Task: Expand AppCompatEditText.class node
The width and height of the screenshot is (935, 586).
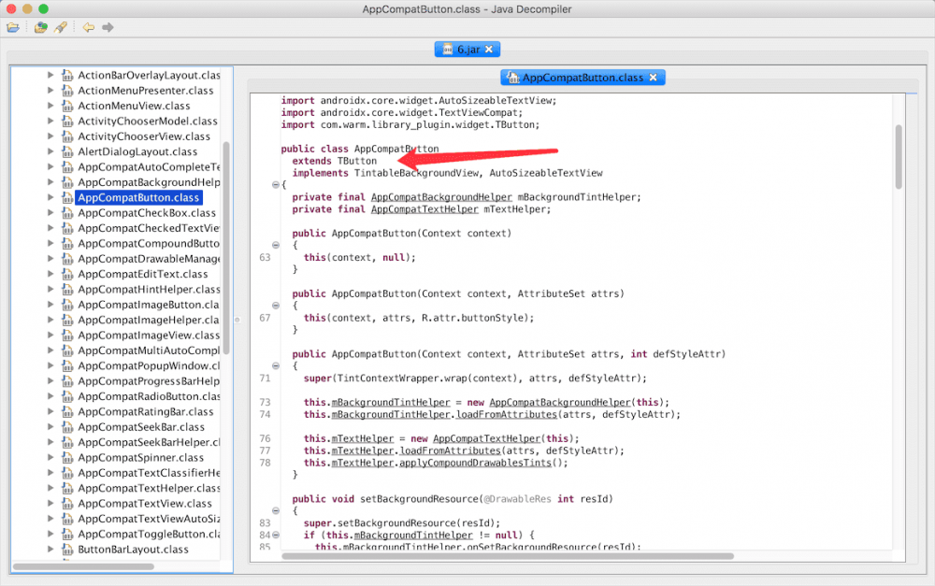Action: 50,274
